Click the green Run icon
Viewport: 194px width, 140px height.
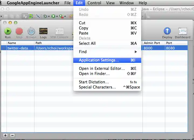[x=8, y=31]
